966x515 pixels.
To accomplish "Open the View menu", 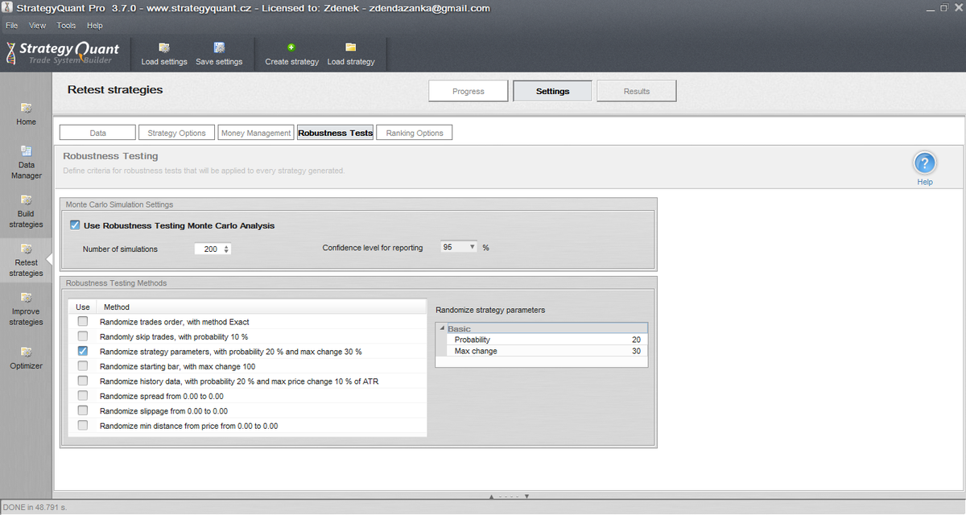I will click(38, 26).
